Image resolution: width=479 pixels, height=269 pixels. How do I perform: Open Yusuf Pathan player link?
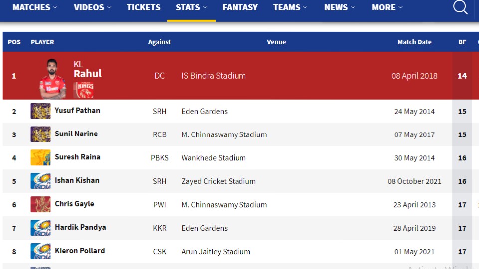78,111
